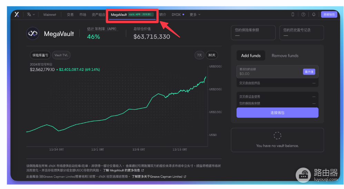Switch chart range to 30天
Screen dimensions: 344x189
[x=212, y=55]
